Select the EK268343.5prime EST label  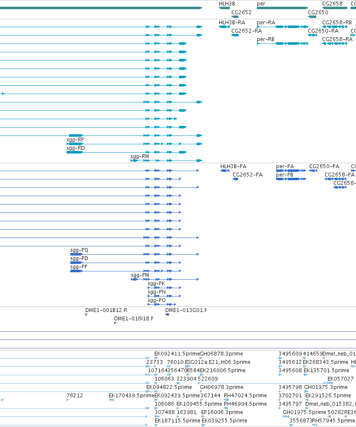tap(325, 362)
